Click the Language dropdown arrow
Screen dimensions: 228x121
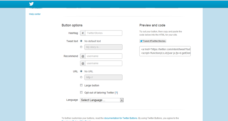point(122,100)
